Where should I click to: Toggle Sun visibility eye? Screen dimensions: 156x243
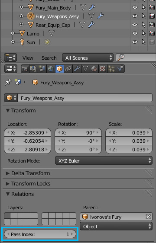coord(135,42)
